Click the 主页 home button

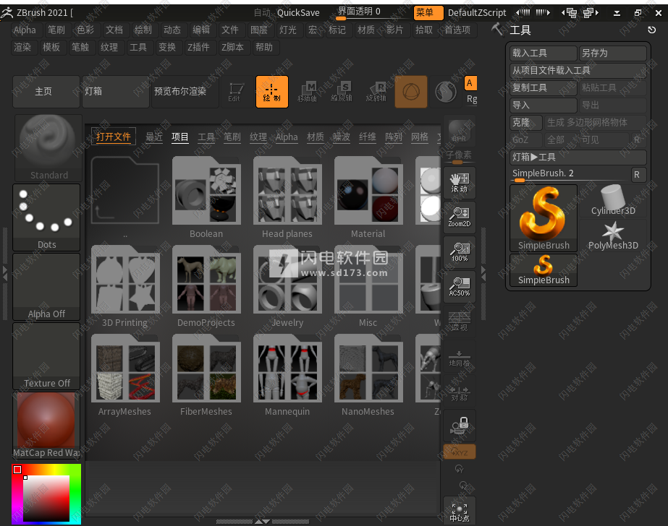46,92
